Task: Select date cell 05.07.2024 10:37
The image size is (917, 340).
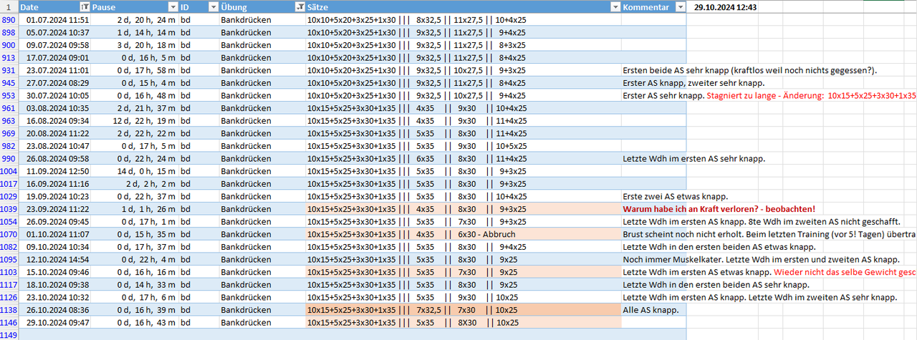Action: coord(55,32)
